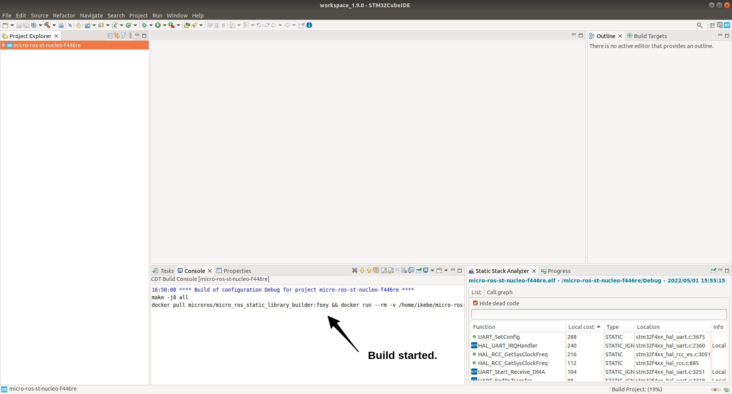Image resolution: width=732 pixels, height=394 pixels.
Task: Open the Back navigation history dropdown
Action: click(x=280, y=25)
